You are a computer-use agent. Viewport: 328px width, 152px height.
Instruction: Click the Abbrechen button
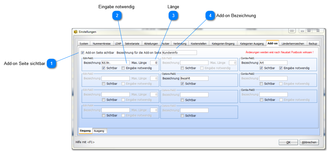(309, 142)
